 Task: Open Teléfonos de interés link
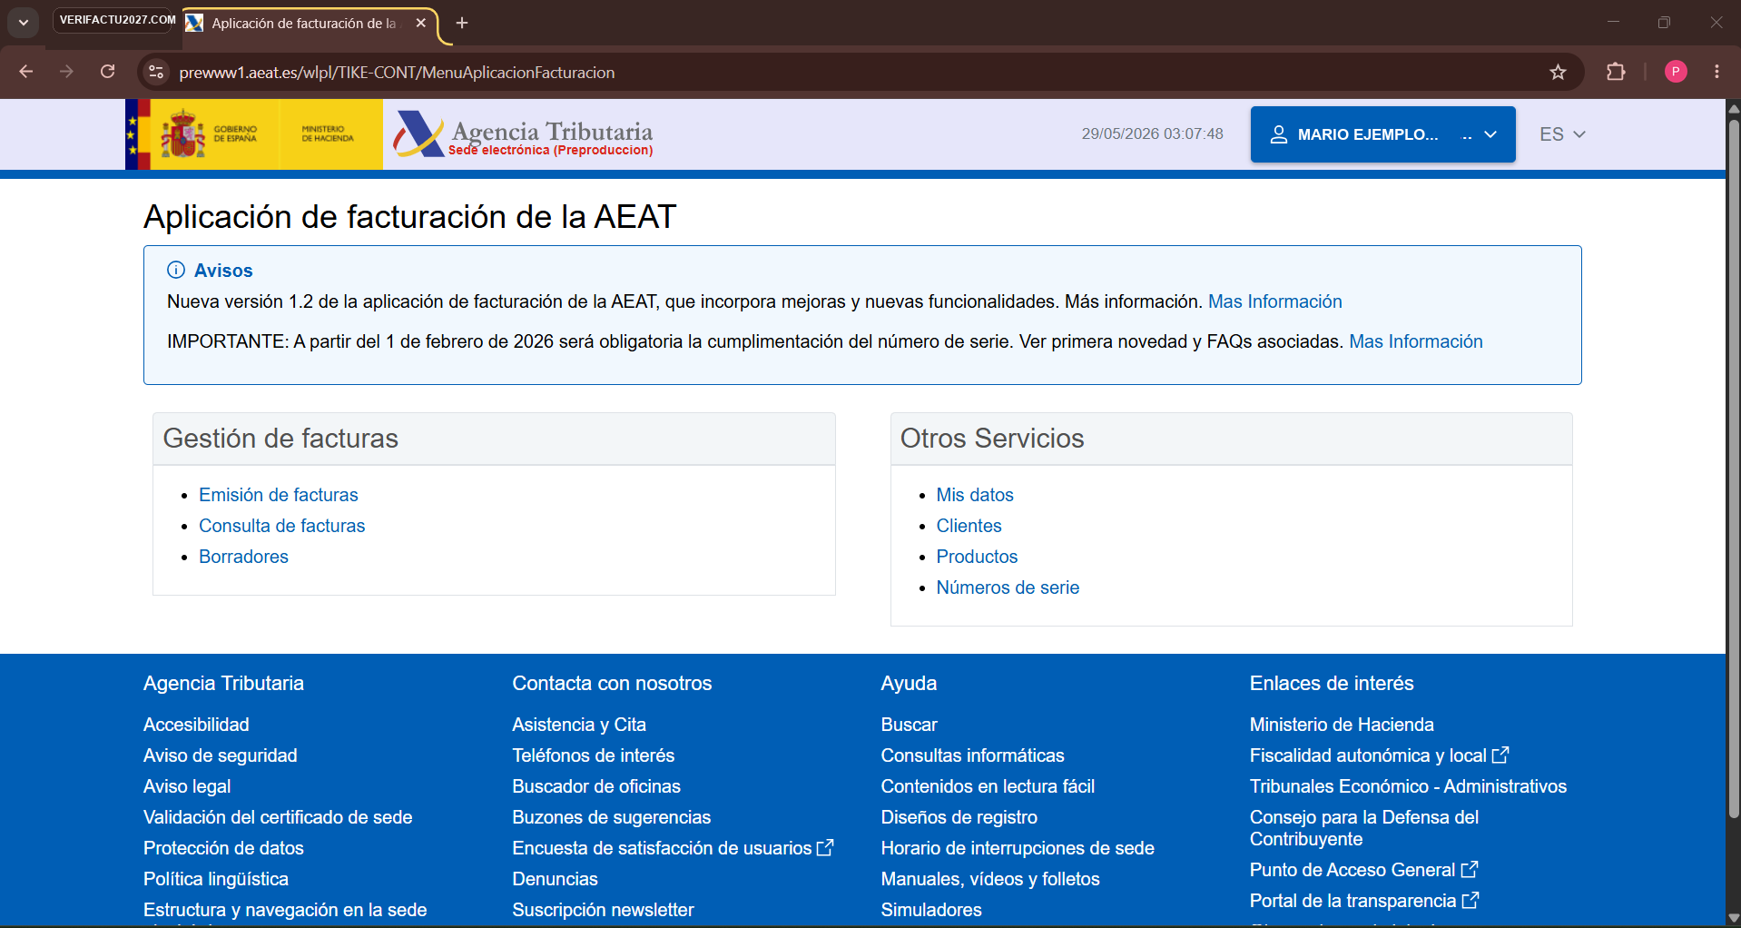pos(593,755)
